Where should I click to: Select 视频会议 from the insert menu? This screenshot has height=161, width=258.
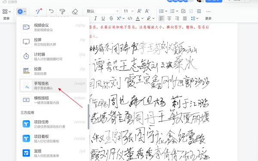53,27
